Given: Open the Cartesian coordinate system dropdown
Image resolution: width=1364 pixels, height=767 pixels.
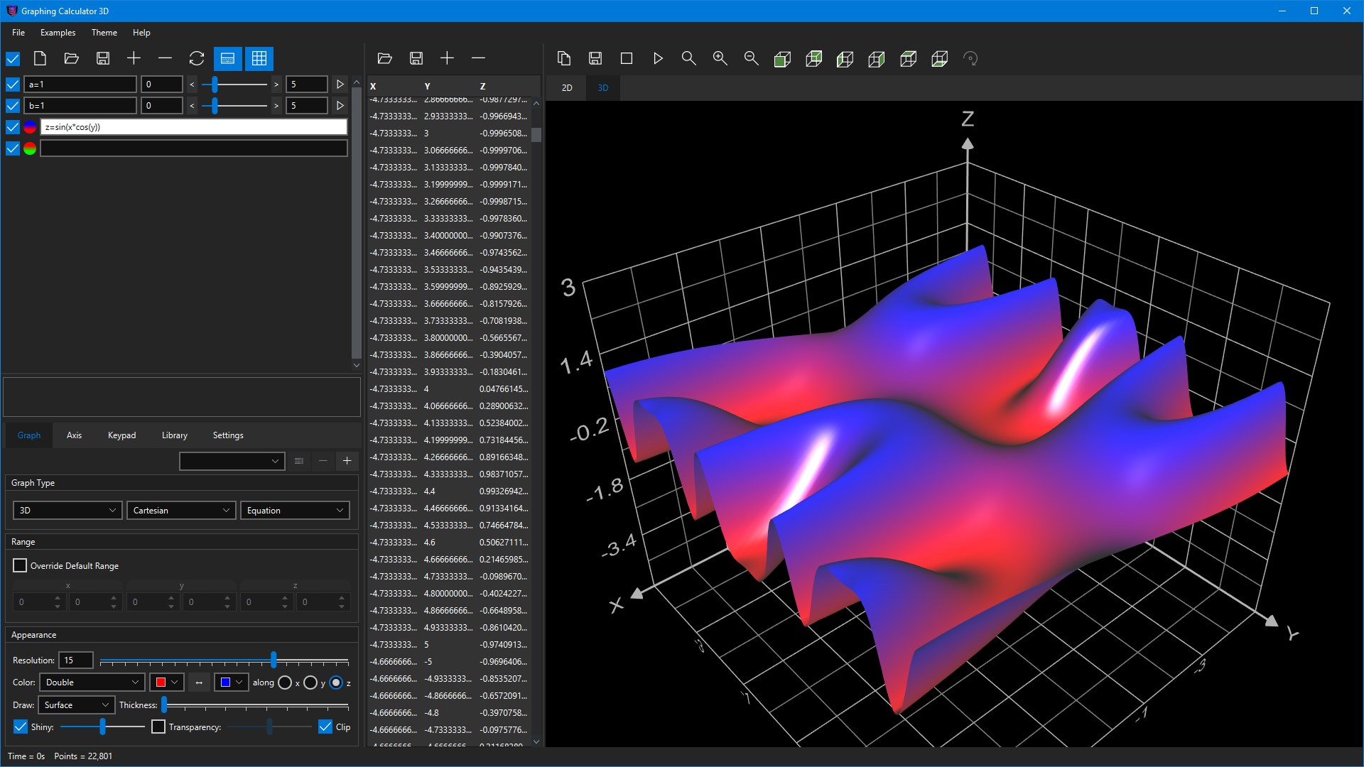Looking at the screenshot, I should pyautogui.click(x=181, y=510).
